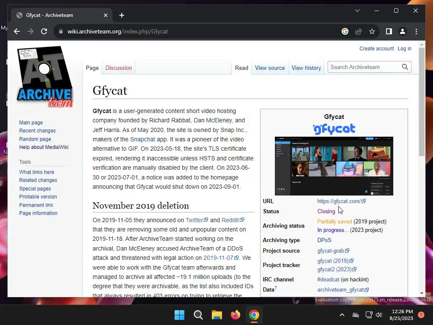Copy the Permanent link

[x=36, y=205]
